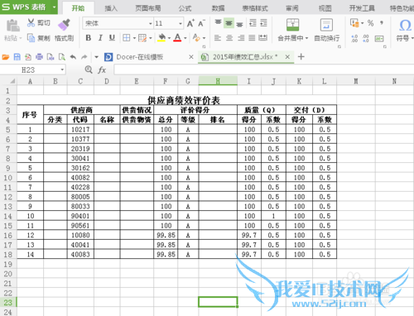Open font color dropdown arrow
This screenshot has height=316, width=414.
tap(185, 38)
